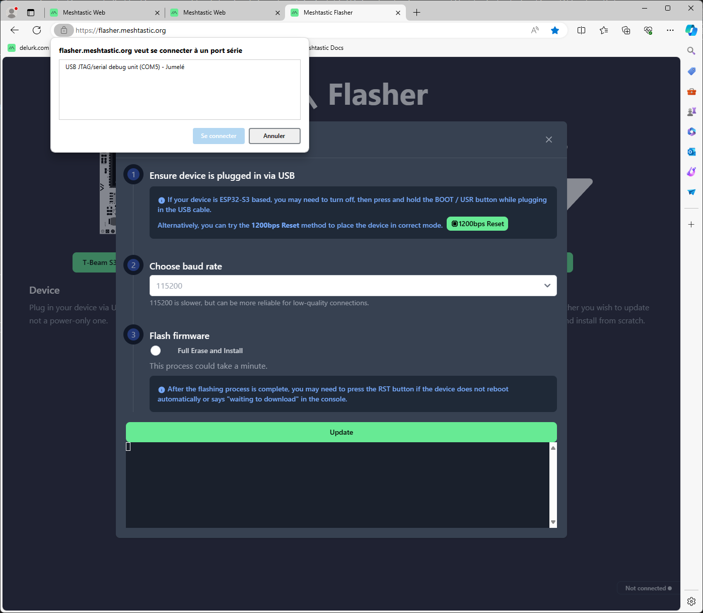Open the Settings and more ellipsis menu
Viewport: 703px width, 613px height.
click(x=670, y=30)
